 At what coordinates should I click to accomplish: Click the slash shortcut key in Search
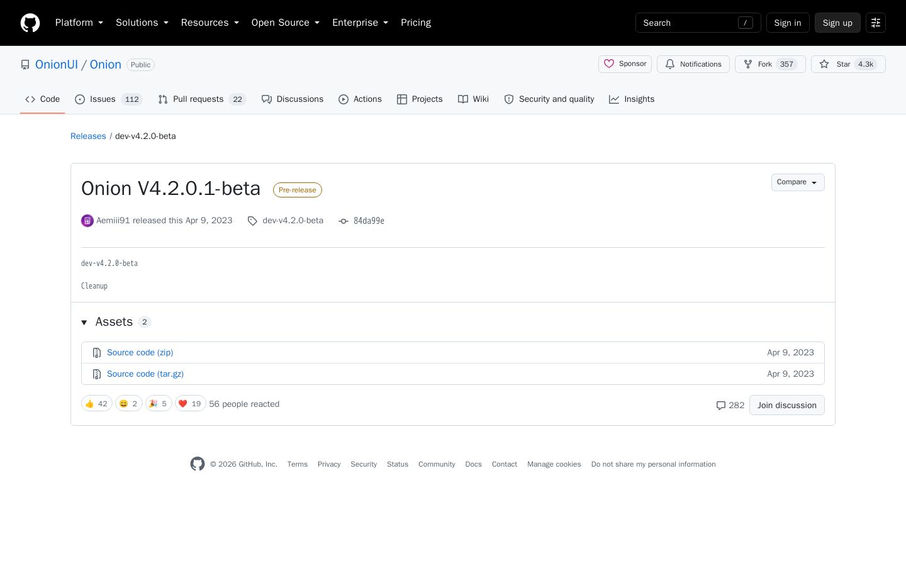click(x=746, y=23)
